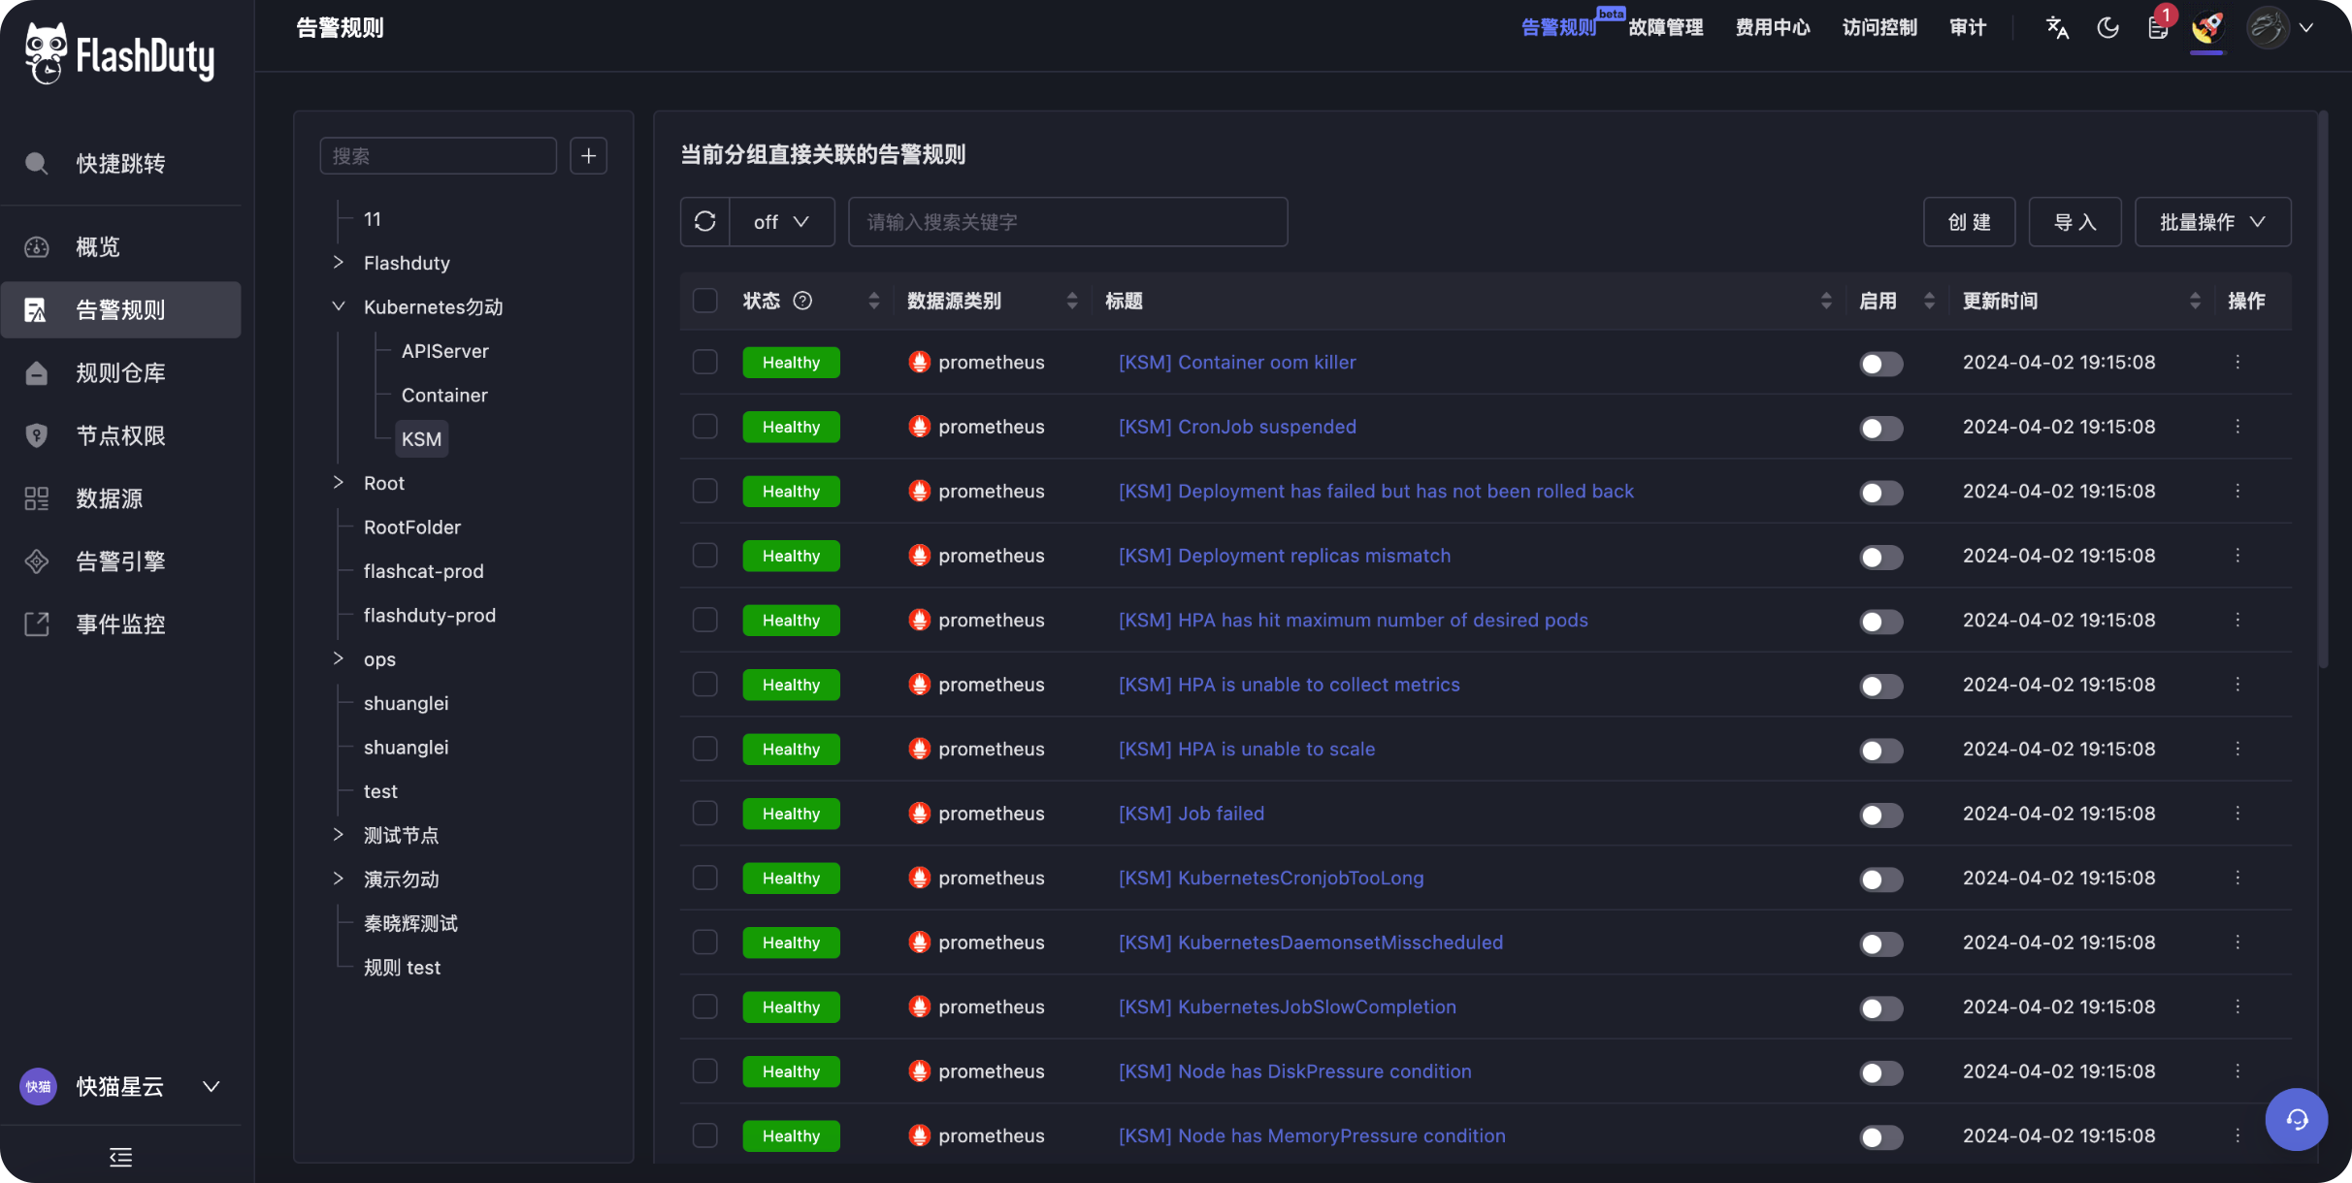Viewport: 2352px width, 1183px height.
Task: Click the status help question mark icon
Action: (802, 301)
